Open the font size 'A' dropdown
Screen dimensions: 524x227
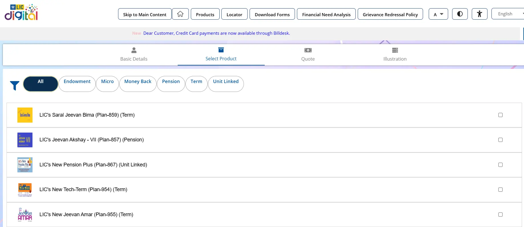(438, 14)
